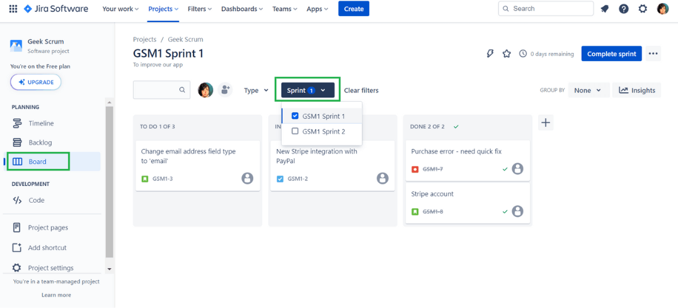Click the story icon on GSM1-8
The width and height of the screenshot is (678, 308).
pos(415,212)
